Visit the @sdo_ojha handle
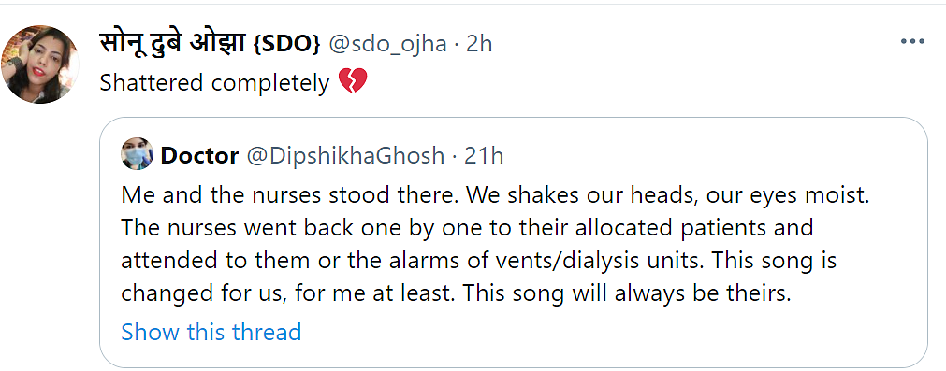946x371 pixels. click(387, 43)
